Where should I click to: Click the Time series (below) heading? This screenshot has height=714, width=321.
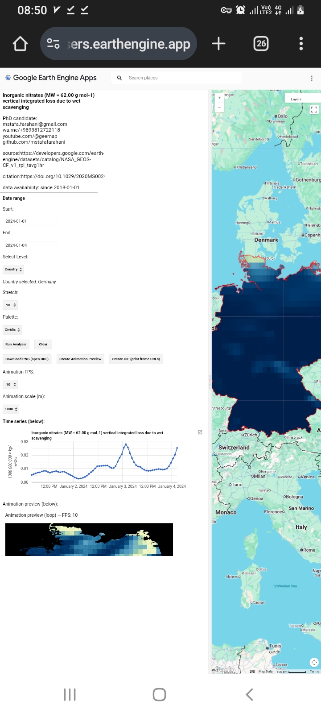(24, 421)
